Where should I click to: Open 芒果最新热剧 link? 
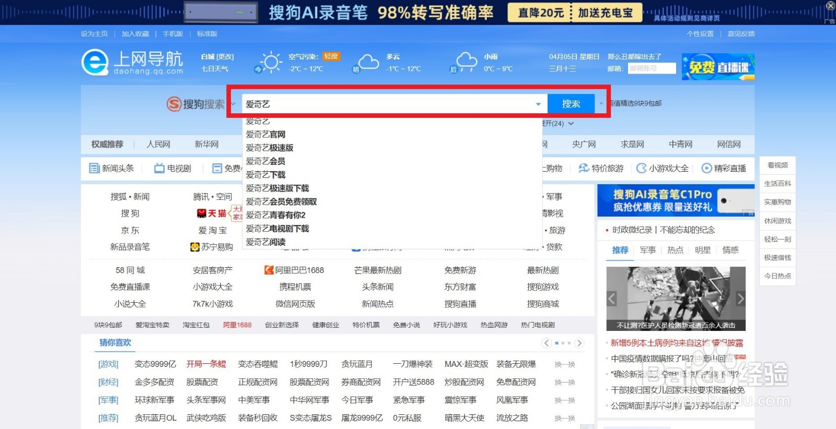point(378,270)
